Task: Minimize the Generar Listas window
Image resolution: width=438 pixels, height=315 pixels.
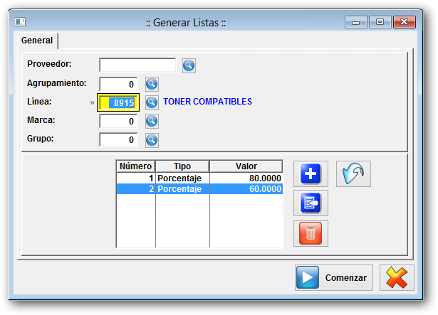Action: [356, 22]
